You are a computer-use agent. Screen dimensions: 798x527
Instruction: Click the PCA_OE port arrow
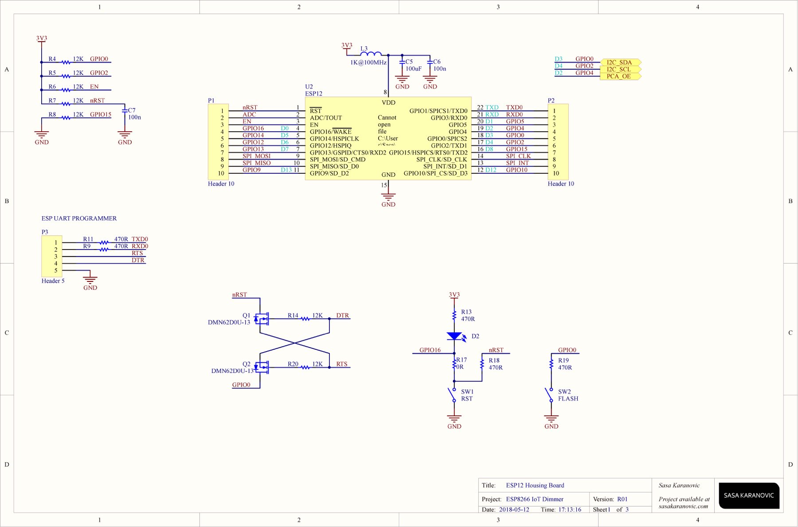point(619,76)
